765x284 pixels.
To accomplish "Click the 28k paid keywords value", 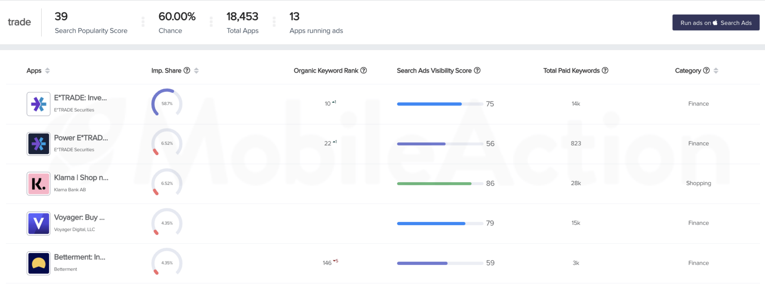I will pos(576,183).
